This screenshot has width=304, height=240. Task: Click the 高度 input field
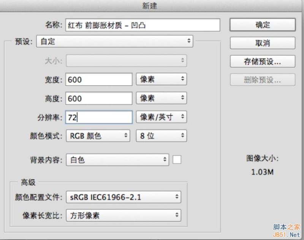pos(99,98)
